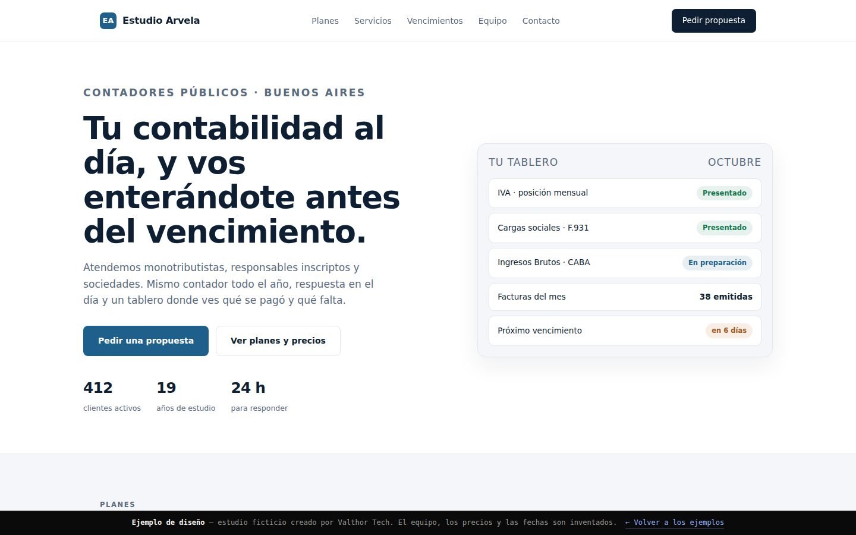Click the Ejemplo de diseño banner text
The width and height of the screenshot is (856, 535).
(168, 523)
